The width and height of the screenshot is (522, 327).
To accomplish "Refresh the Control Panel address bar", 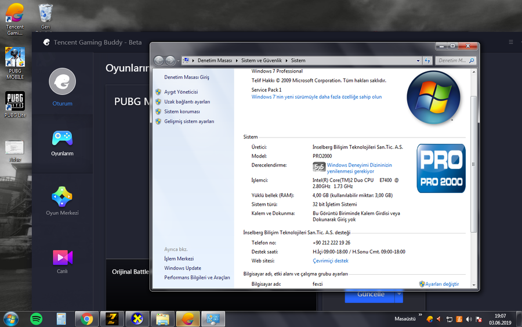I will click(x=427, y=60).
